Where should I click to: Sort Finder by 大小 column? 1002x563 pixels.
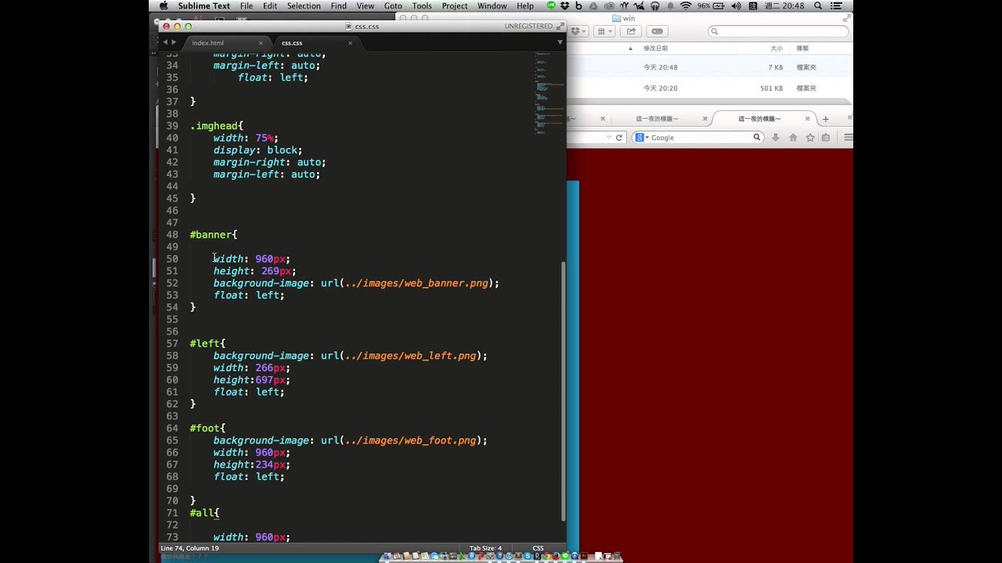point(777,48)
